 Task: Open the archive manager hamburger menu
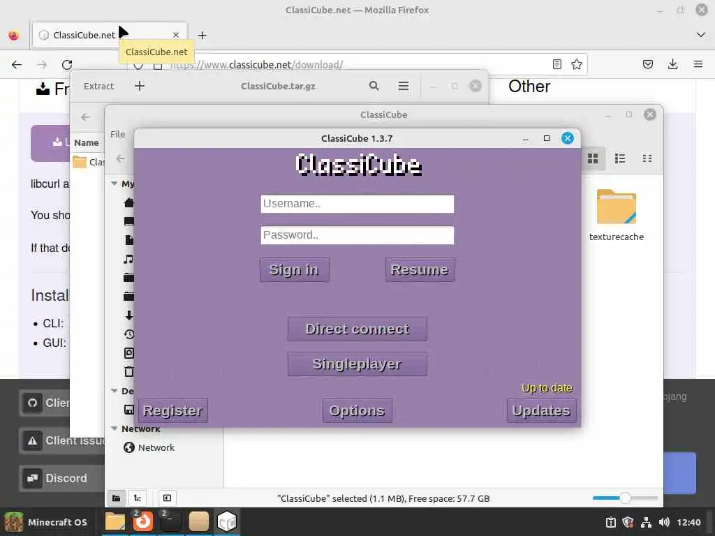403,86
